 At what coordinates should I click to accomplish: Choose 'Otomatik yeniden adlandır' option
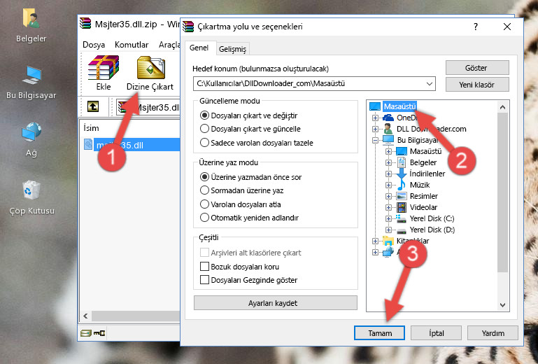coord(204,218)
